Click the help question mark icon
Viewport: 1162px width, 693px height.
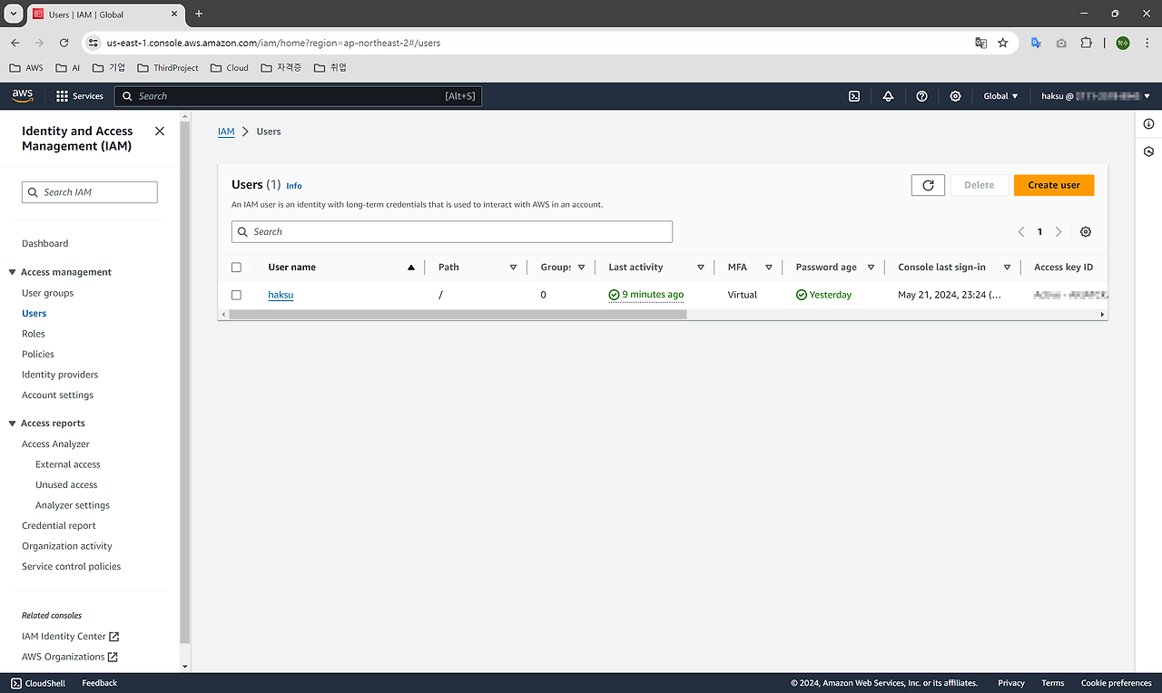[x=921, y=96]
